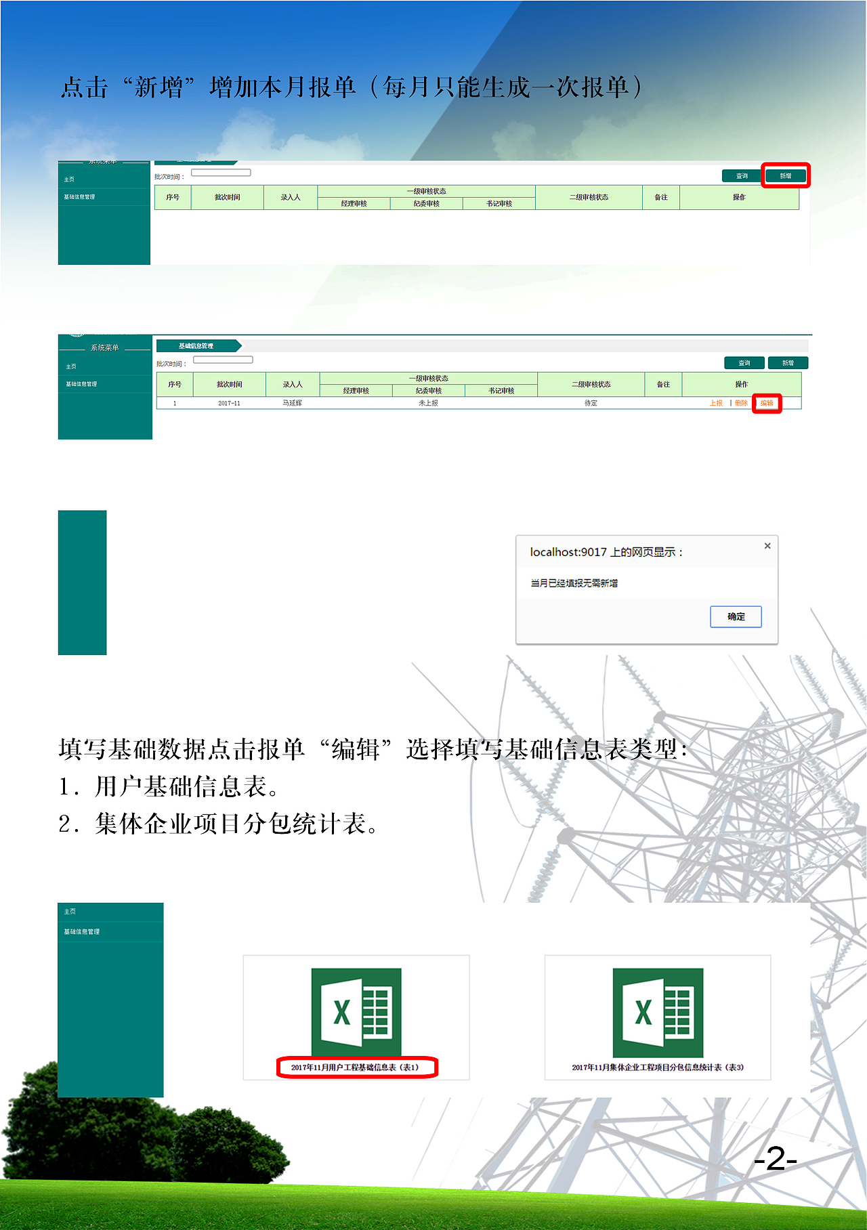The width and height of the screenshot is (867, 1230).
Task: Open 基础信息管理 in the sidebar beside the 2017-11 table
Action: (81, 384)
